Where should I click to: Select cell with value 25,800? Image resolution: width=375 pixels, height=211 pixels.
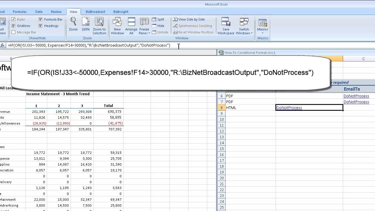pos(108,205)
